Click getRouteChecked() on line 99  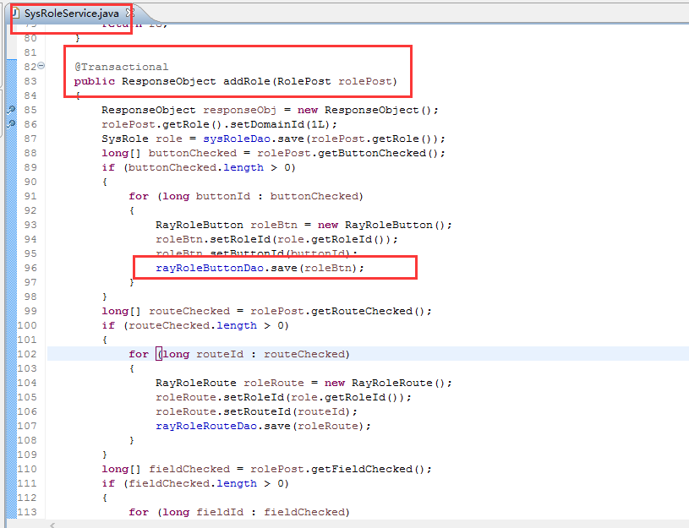coord(368,311)
